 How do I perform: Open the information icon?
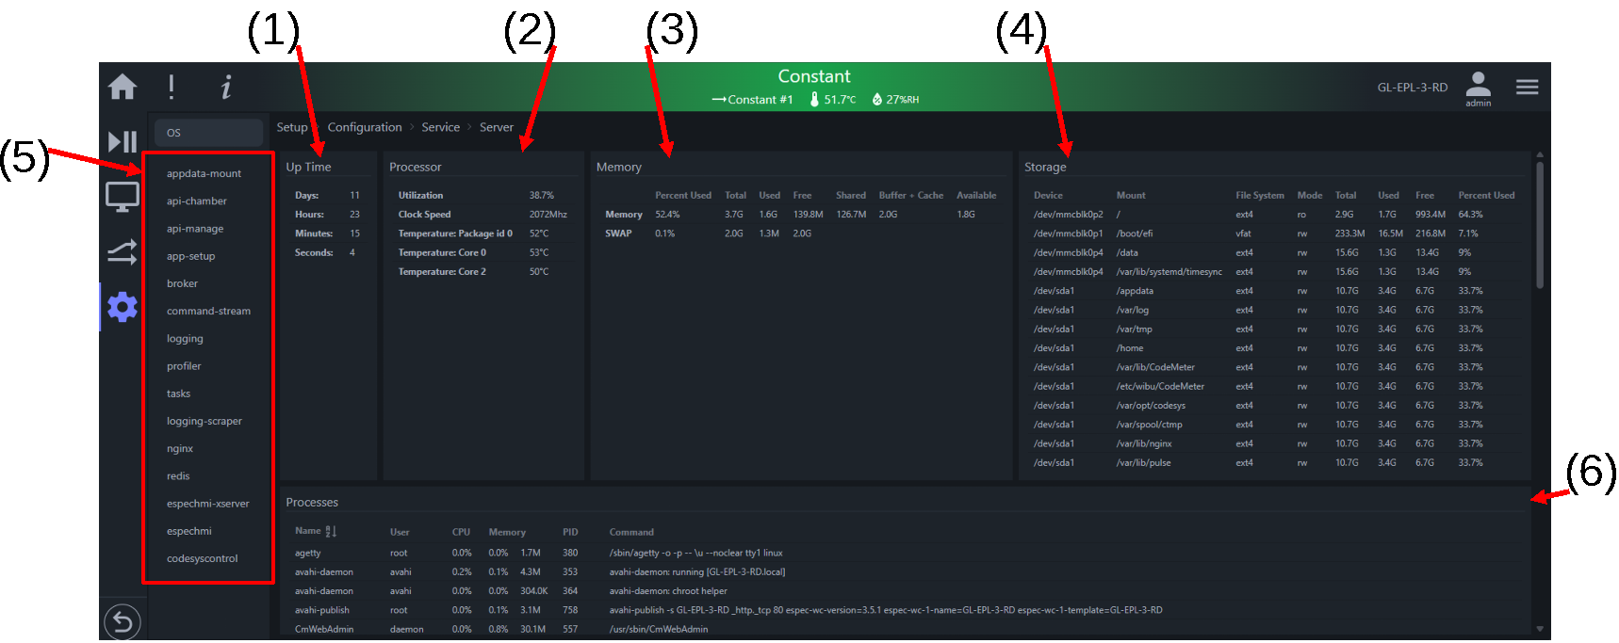[x=226, y=87]
